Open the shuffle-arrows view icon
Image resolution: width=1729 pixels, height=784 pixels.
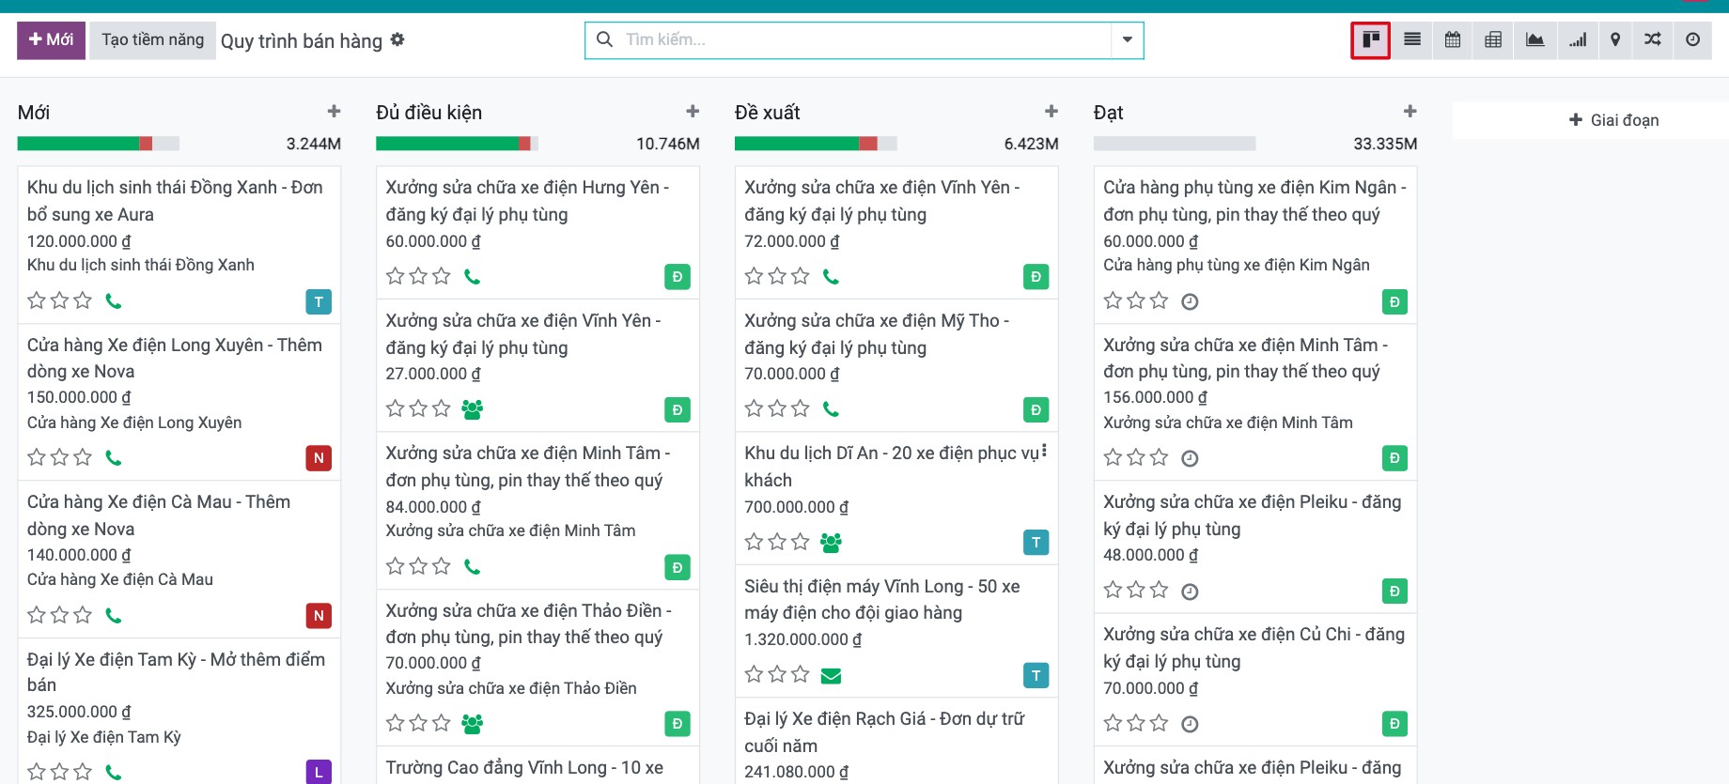[1653, 40]
